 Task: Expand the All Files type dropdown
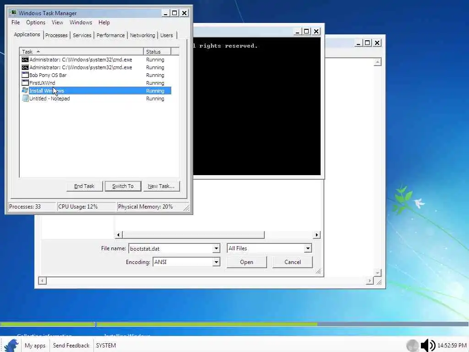[x=307, y=248]
